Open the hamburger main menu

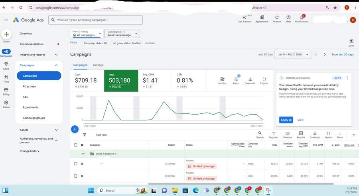[6, 20]
